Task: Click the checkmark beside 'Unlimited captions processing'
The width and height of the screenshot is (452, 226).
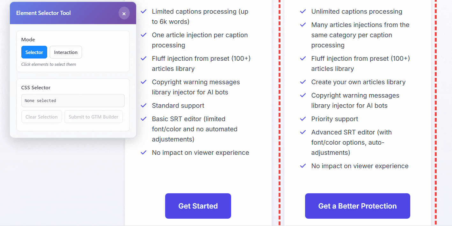Action: pyautogui.click(x=303, y=11)
